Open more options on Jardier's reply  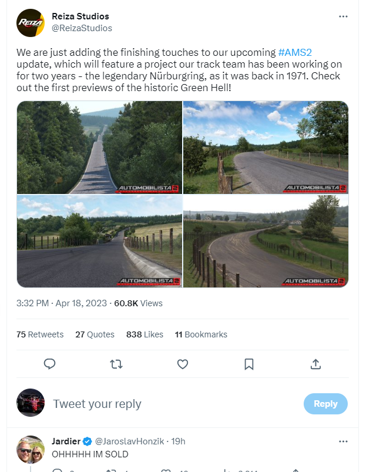[344, 441]
